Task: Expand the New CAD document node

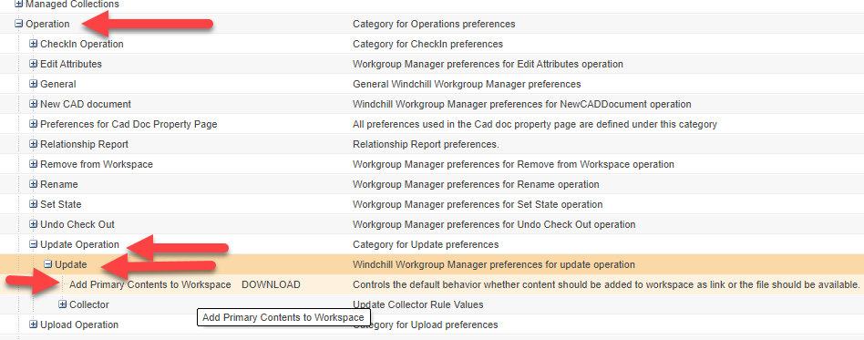Action: coord(34,104)
